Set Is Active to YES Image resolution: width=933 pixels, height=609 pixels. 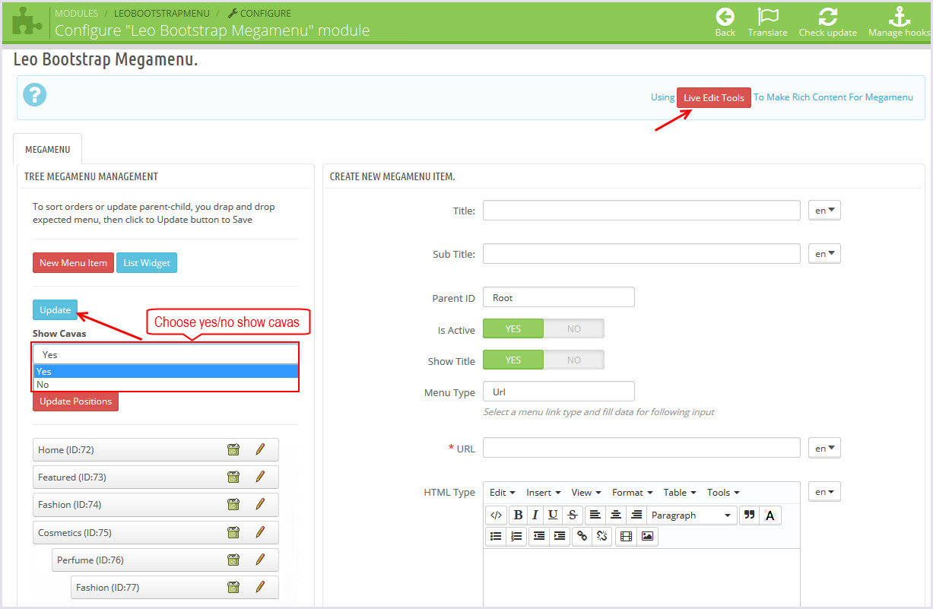pos(513,328)
